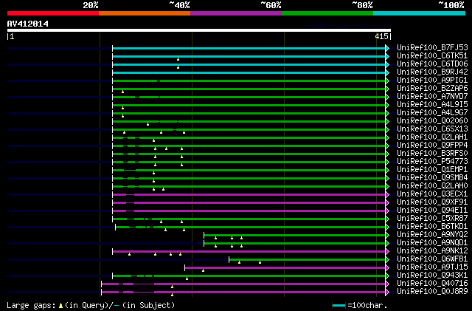Click the white AV412014 query sequence bar
The width and height of the screenshot is (472, 311).
(x=199, y=30)
